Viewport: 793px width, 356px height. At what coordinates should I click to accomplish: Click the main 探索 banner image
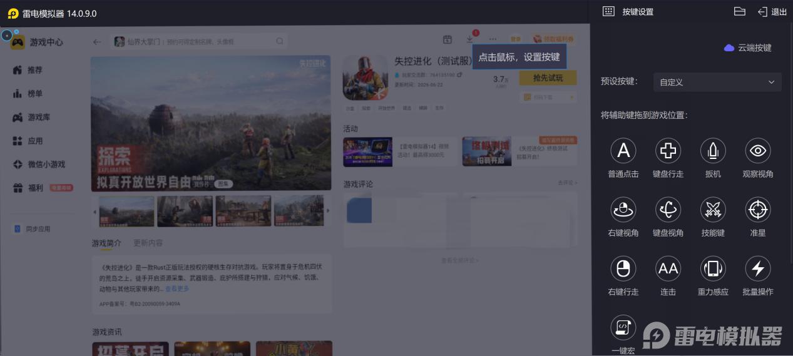(x=211, y=123)
